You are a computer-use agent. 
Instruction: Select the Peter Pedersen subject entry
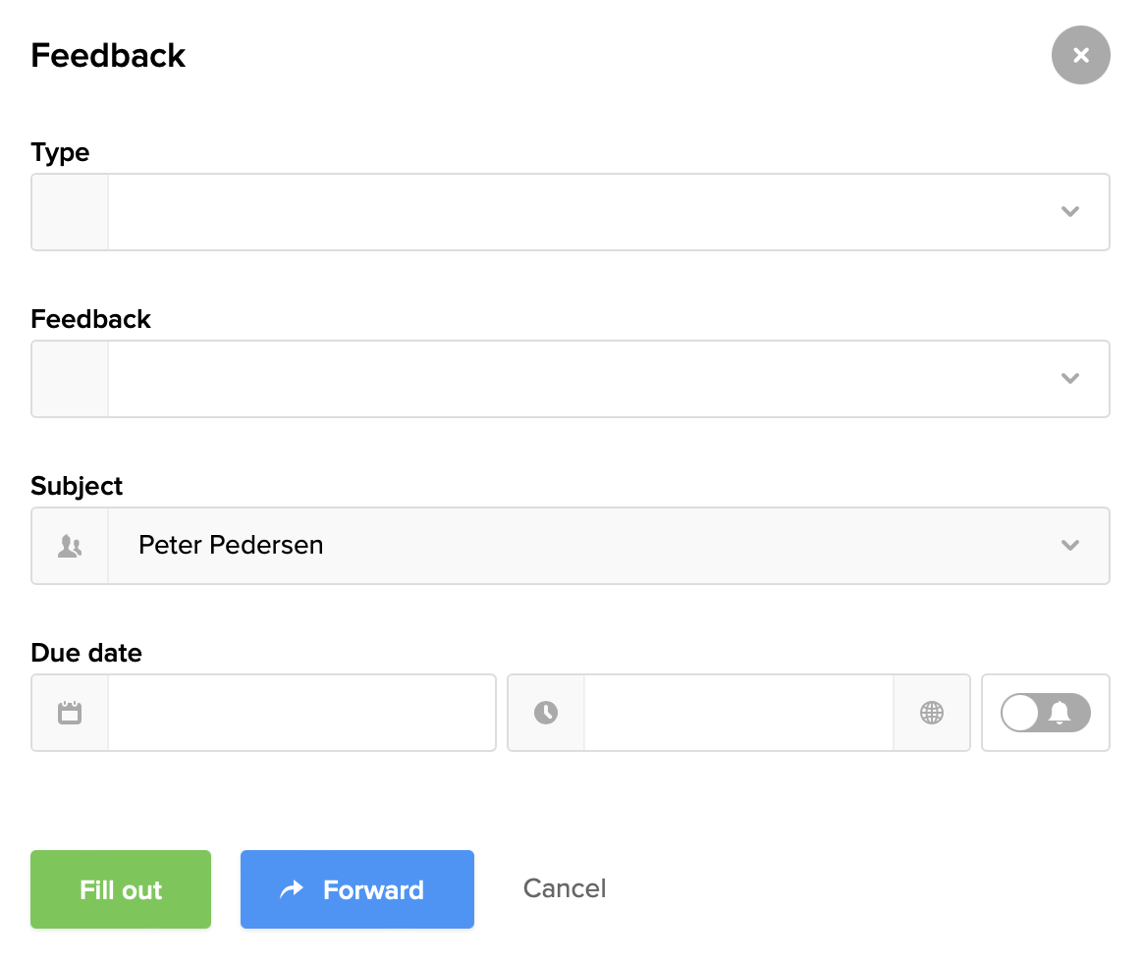pyautogui.click(x=231, y=546)
